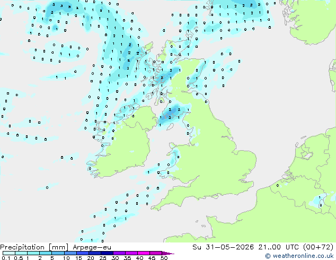Click the legend swatch between 0.5 and 1
336x260 pixels.
coord(21,253)
